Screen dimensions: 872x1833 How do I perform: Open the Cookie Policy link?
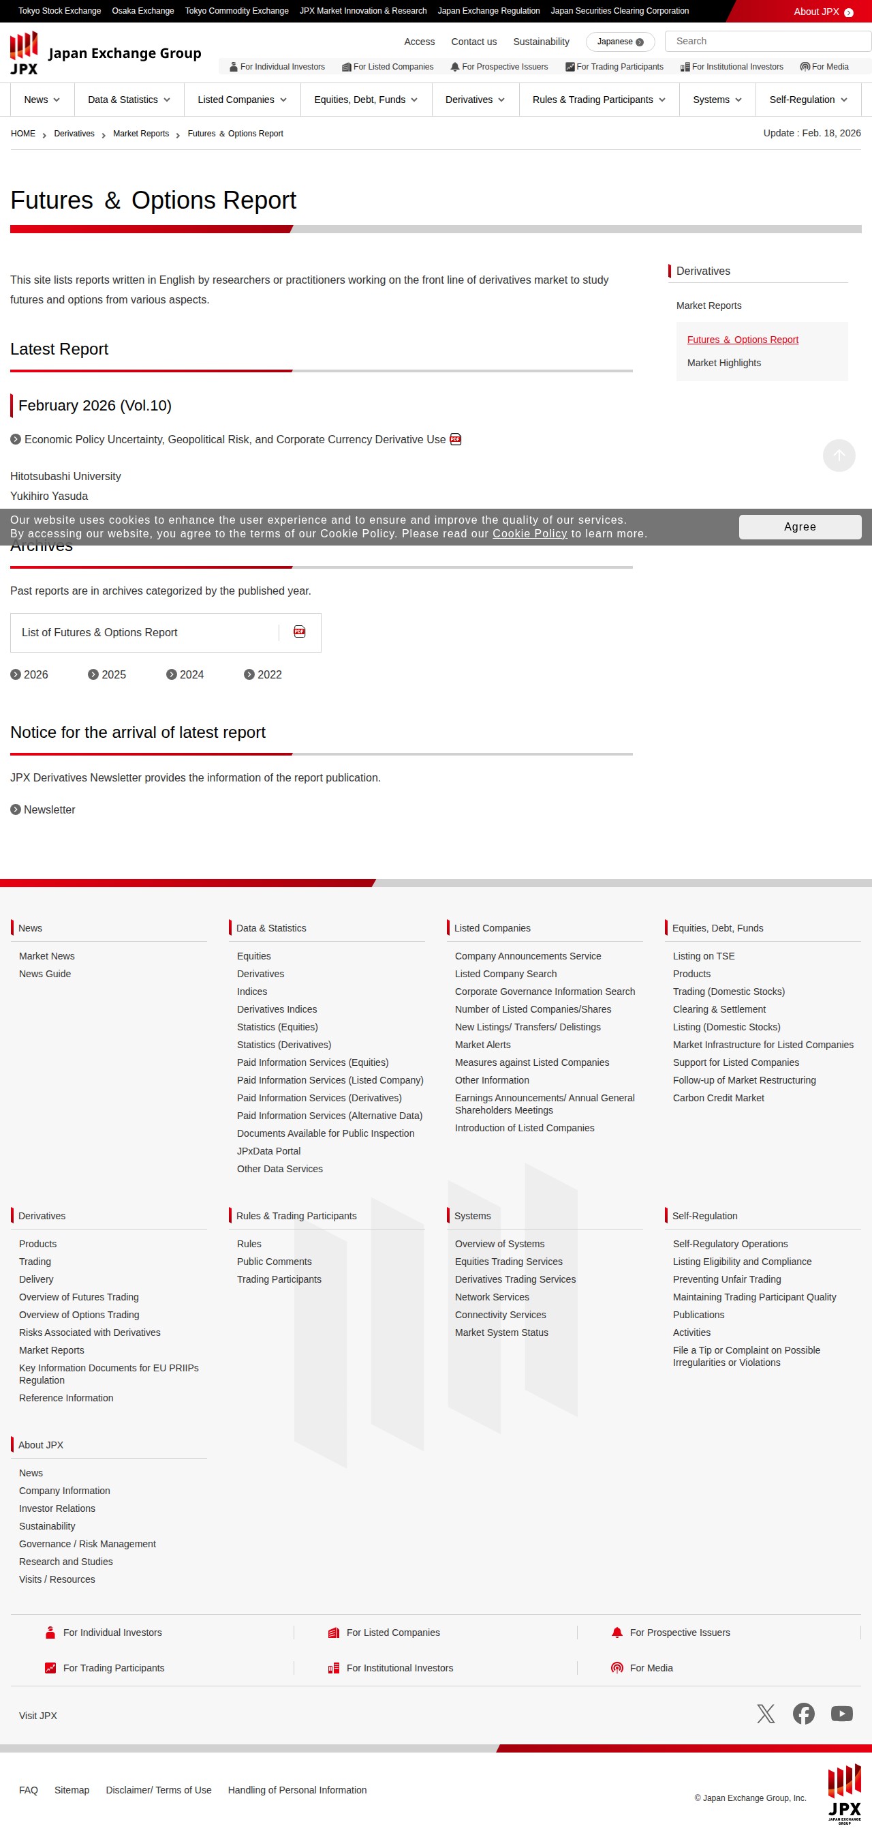(x=530, y=534)
